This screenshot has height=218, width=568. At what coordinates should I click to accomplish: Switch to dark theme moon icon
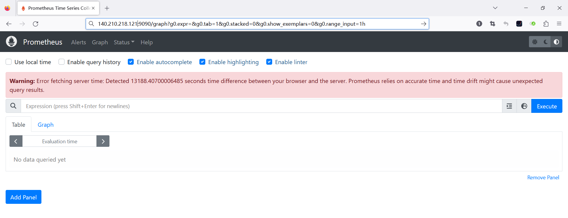coord(546,42)
